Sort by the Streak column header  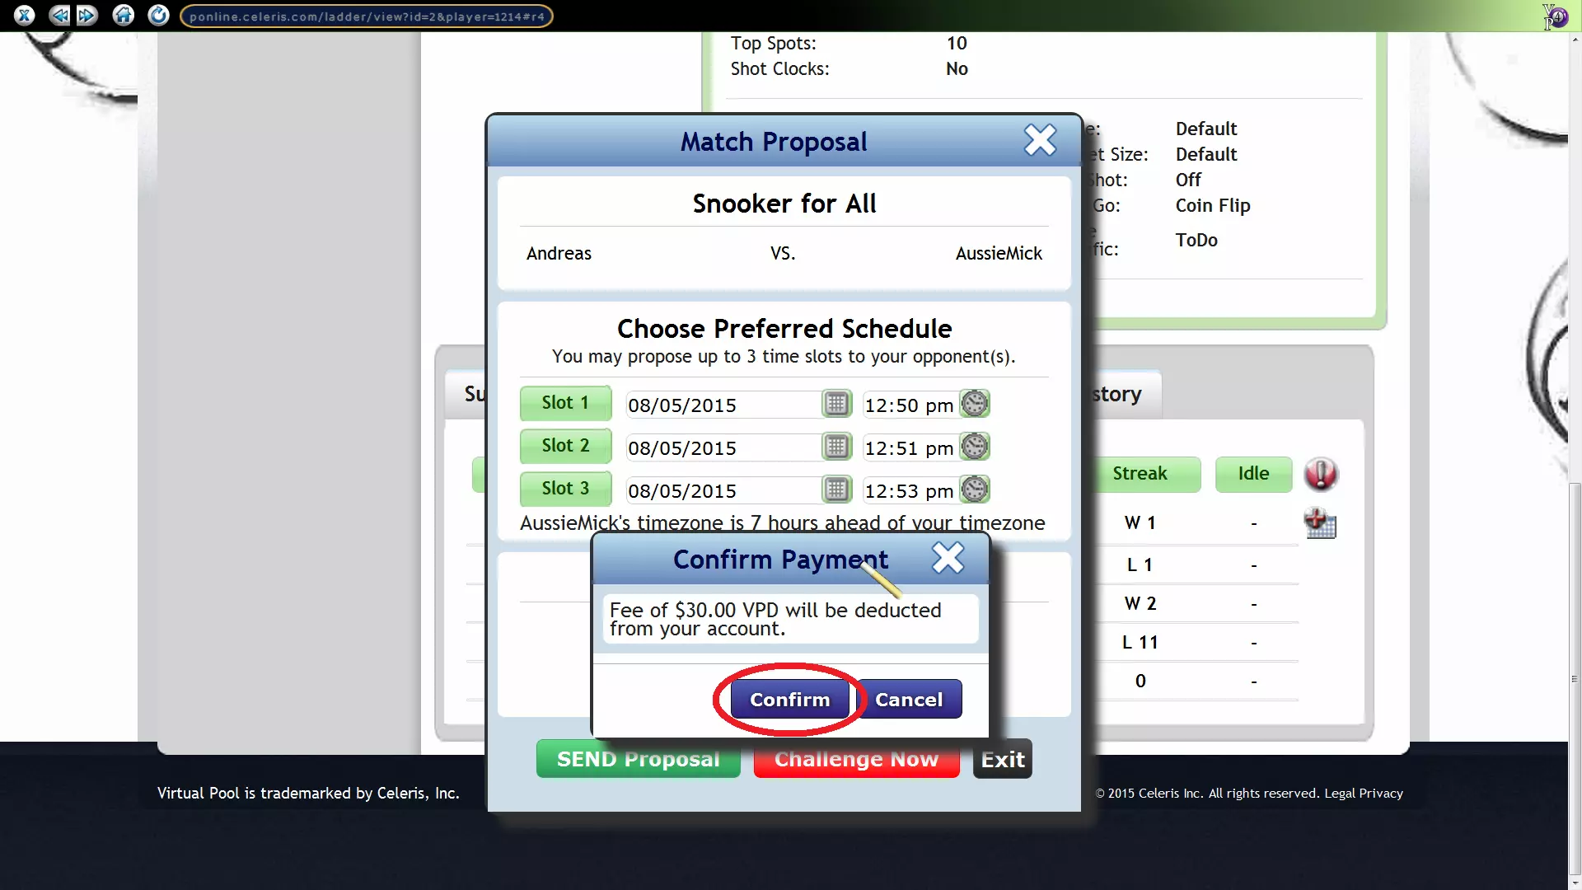(x=1140, y=474)
